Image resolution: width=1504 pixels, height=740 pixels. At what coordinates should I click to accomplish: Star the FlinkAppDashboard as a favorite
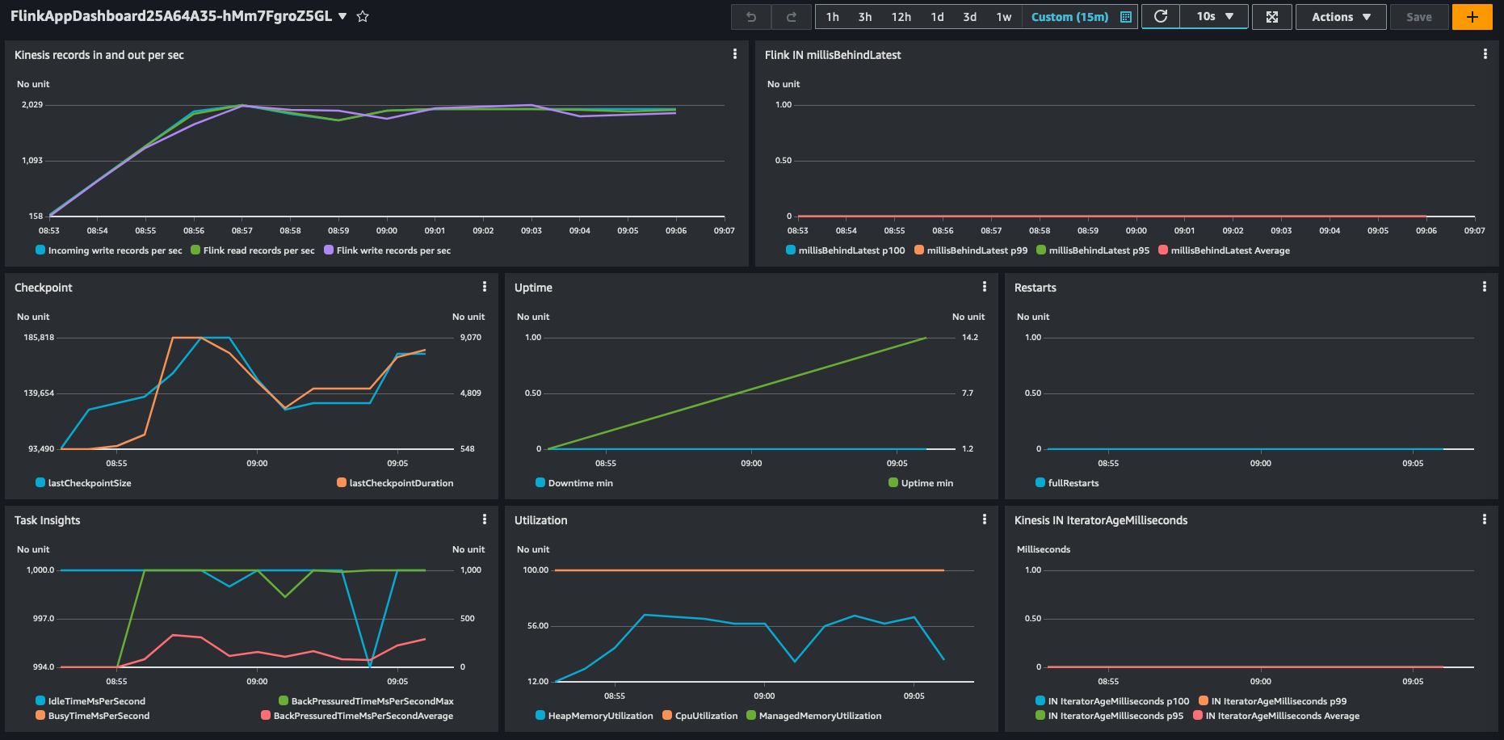(362, 15)
